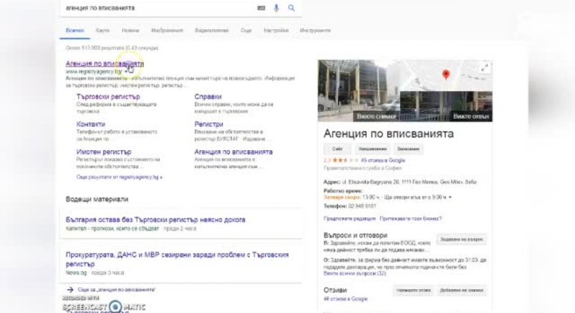Open article about България остава без Търговски регистър
Screen dimensions: 575x313
pyautogui.click(x=155, y=220)
